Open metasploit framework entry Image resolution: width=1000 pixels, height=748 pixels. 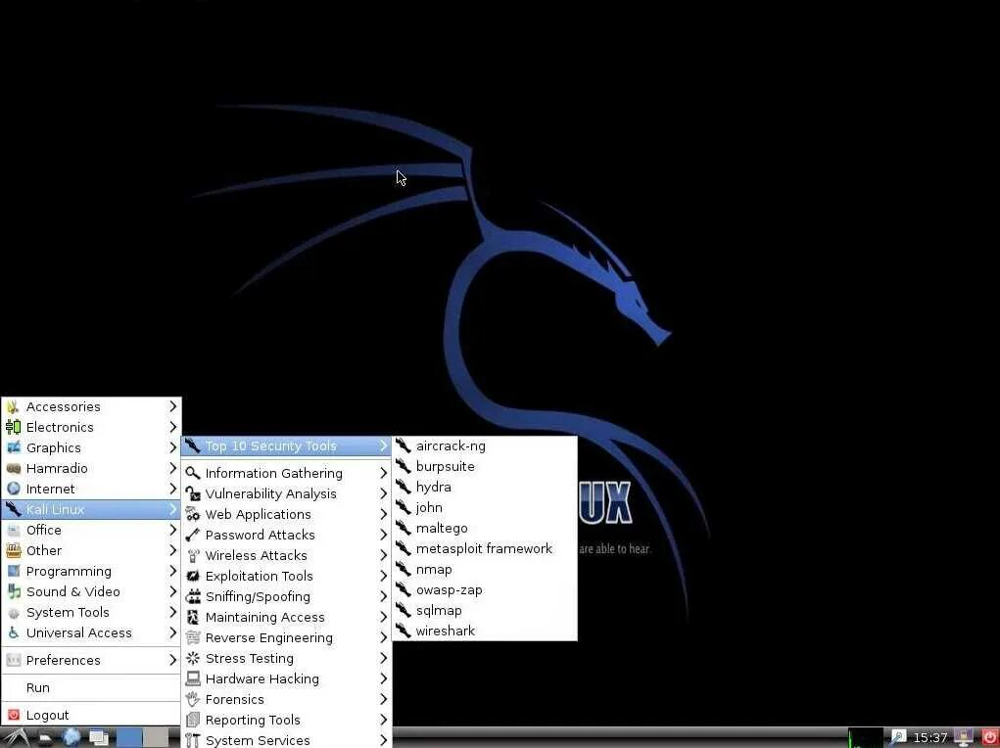(x=485, y=548)
